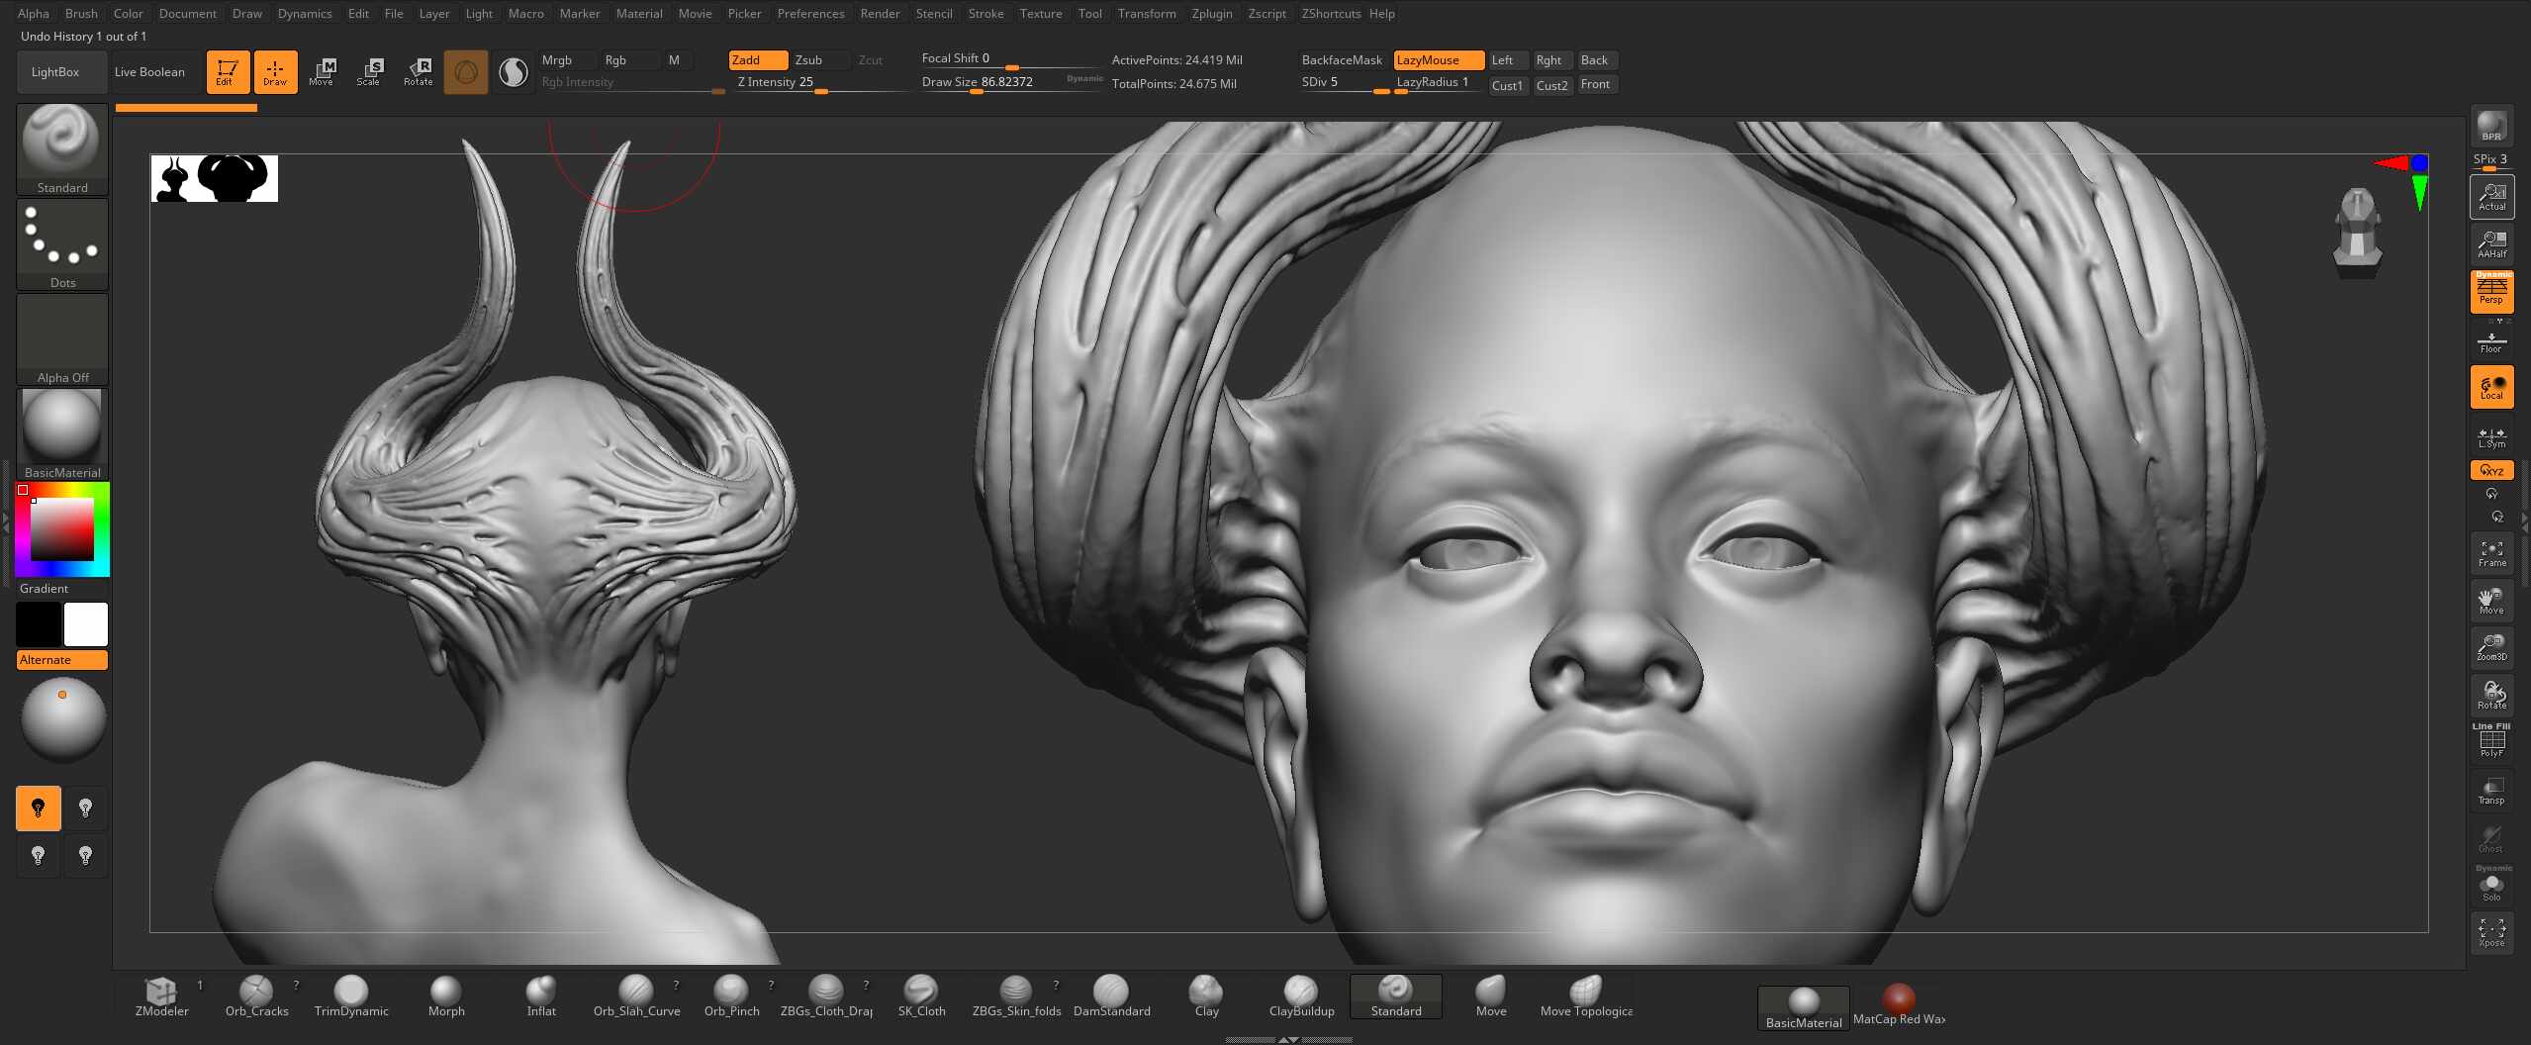Open the Render menu
Screen dimensions: 2531x1045
tap(880, 13)
